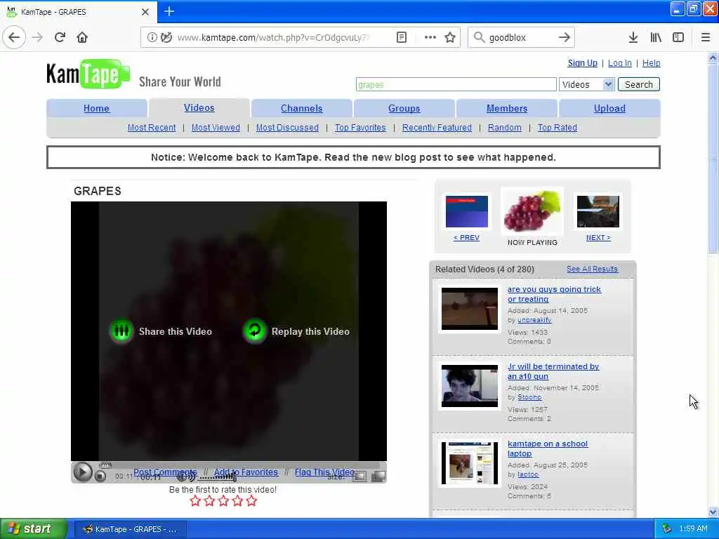Rate the video with the fifth star
Image resolution: width=719 pixels, height=539 pixels.
[x=251, y=501]
